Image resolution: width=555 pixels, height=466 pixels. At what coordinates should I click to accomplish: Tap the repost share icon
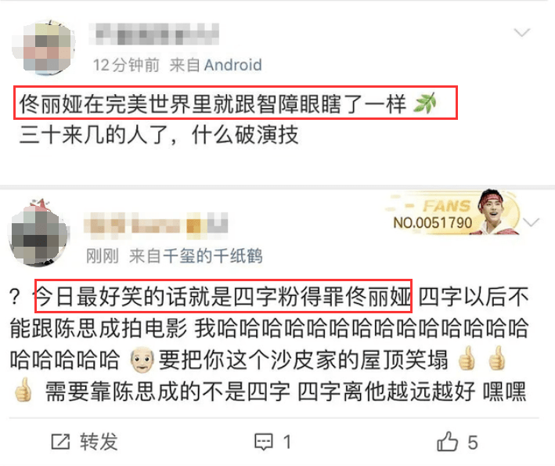tap(60, 442)
